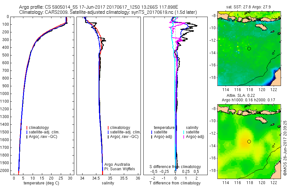Click the Climatology CARS2009 subtitle line

pyautogui.click(x=108, y=12)
